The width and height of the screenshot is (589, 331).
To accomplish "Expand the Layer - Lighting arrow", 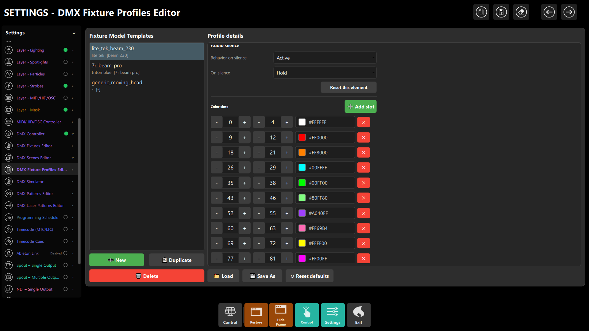I will click(x=73, y=50).
